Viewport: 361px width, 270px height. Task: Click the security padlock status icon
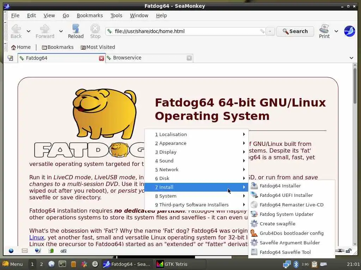(x=349, y=251)
